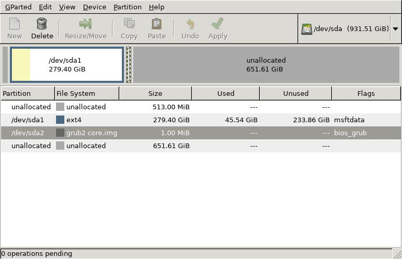Image resolution: width=402 pixels, height=259 pixels.
Task: Click the ext4 file system label
Action: (x=74, y=120)
